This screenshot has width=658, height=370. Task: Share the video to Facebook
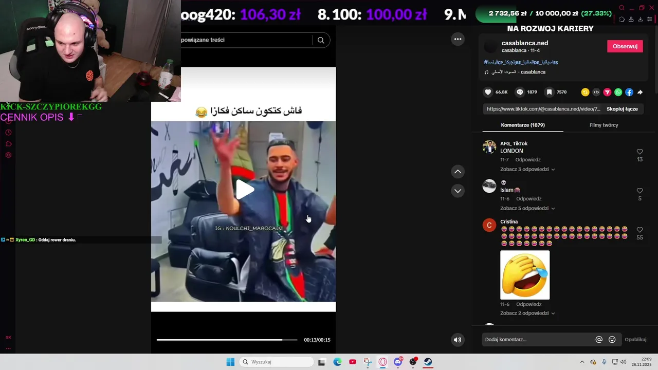pyautogui.click(x=629, y=92)
